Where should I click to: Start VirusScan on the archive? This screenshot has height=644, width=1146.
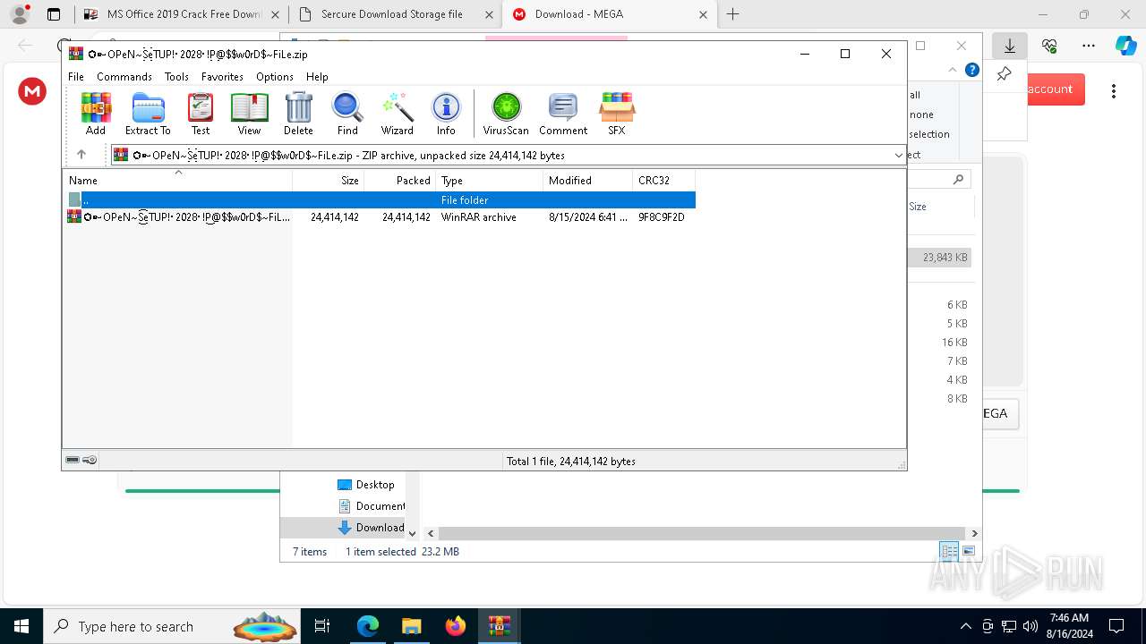506,114
